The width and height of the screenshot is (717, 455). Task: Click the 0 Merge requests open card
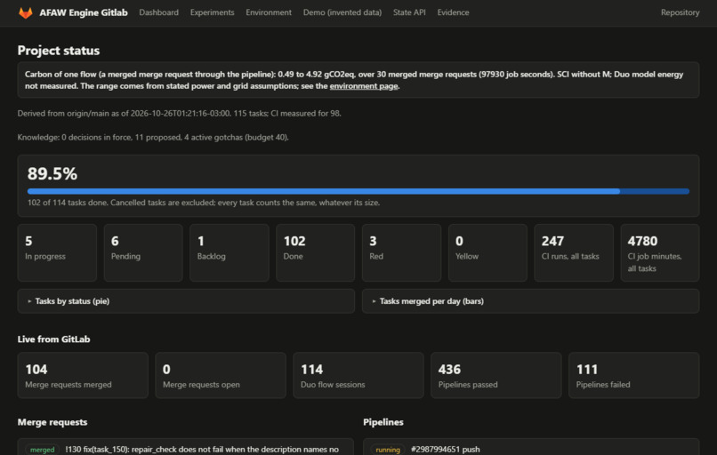click(221, 375)
